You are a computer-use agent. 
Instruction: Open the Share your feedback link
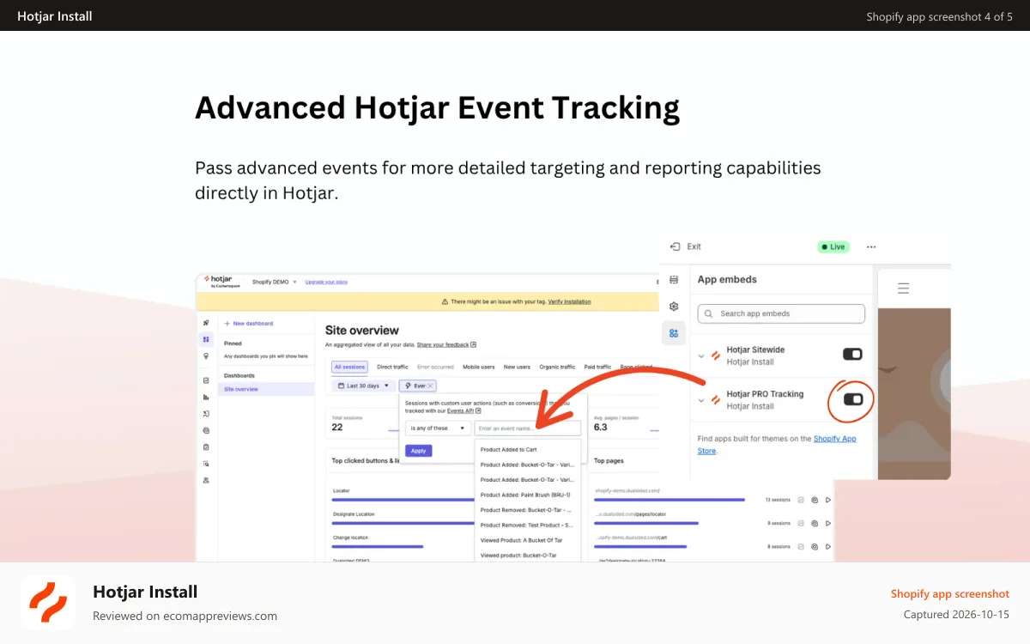click(443, 344)
